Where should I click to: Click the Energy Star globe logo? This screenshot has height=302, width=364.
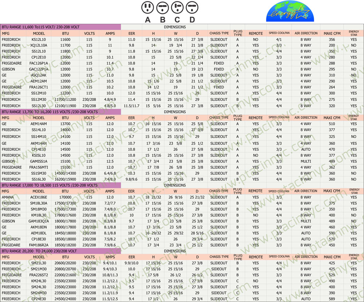[x=288, y=12]
